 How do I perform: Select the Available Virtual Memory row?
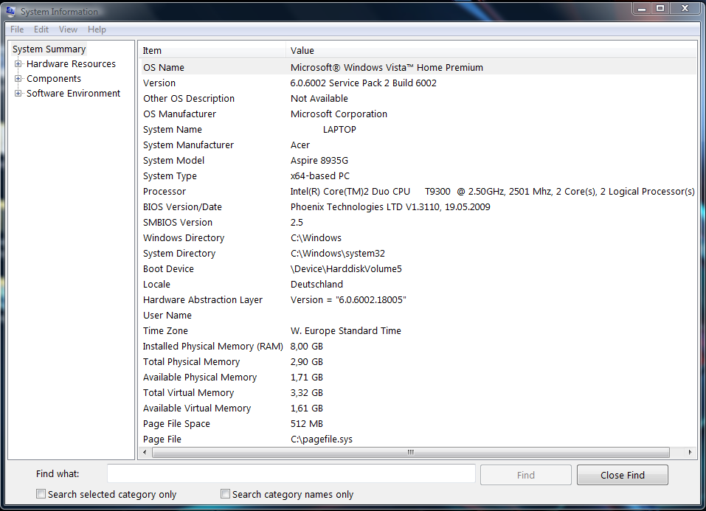tap(418, 409)
